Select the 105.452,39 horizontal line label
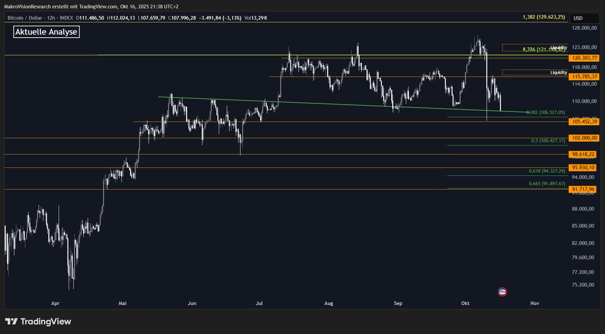Screen dimensions: 605x334 pos(584,122)
